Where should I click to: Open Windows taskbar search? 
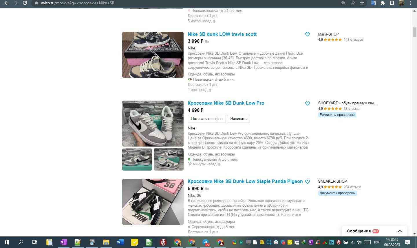[21, 242]
